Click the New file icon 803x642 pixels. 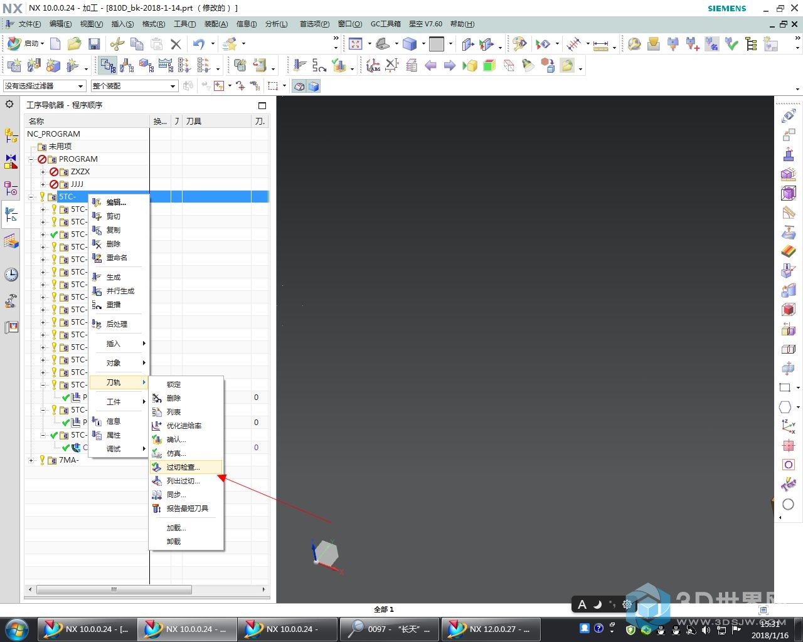(x=55, y=44)
